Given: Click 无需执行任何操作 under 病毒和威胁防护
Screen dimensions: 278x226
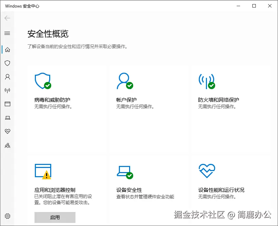Looking at the screenshot, I should (53, 107).
